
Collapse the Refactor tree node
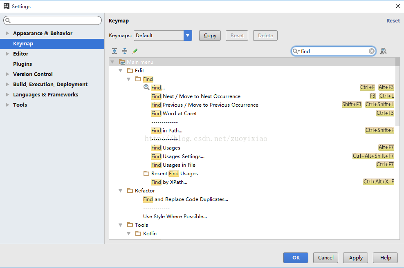point(121,191)
